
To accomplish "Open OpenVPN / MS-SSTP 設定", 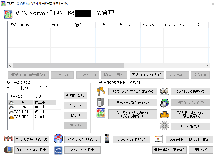I will point(190,139).
